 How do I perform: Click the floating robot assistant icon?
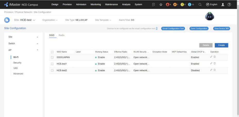tap(210, 16)
